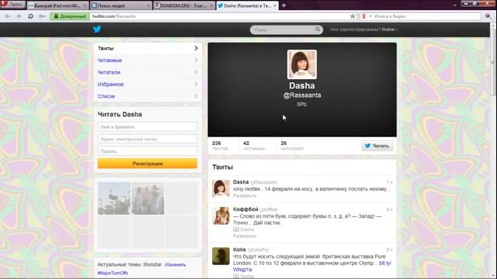Go back with the browser back arrow
The image size is (497, 279).
[7, 16]
